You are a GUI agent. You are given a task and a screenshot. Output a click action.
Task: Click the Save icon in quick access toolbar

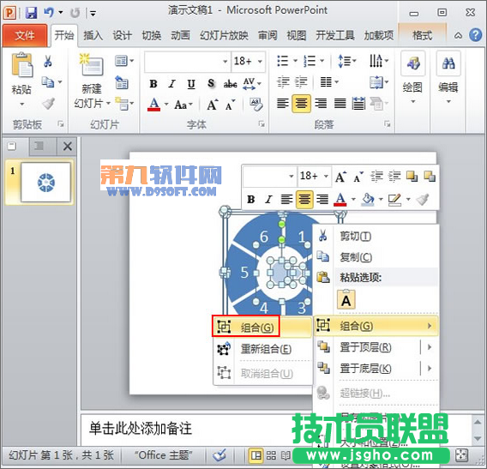point(31,13)
